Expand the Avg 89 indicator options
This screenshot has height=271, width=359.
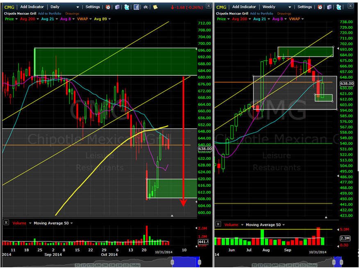(x=110, y=19)
